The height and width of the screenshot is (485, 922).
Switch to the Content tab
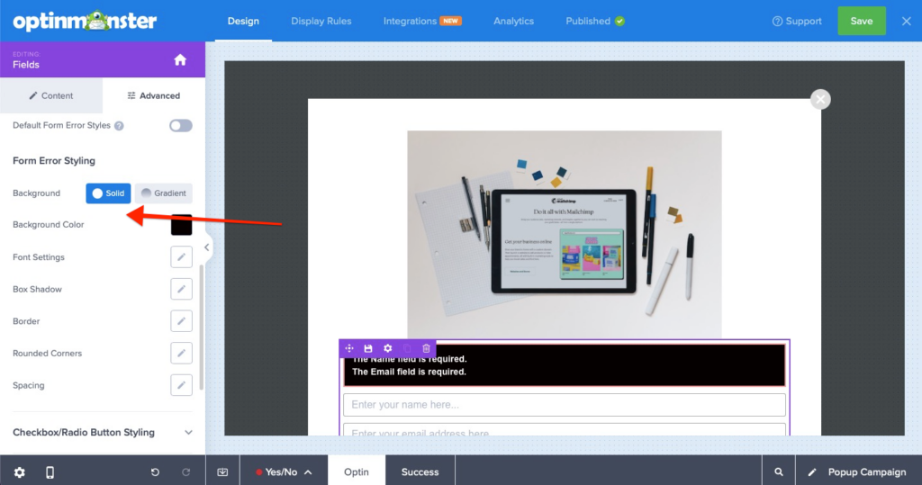[x=51, y=95]
